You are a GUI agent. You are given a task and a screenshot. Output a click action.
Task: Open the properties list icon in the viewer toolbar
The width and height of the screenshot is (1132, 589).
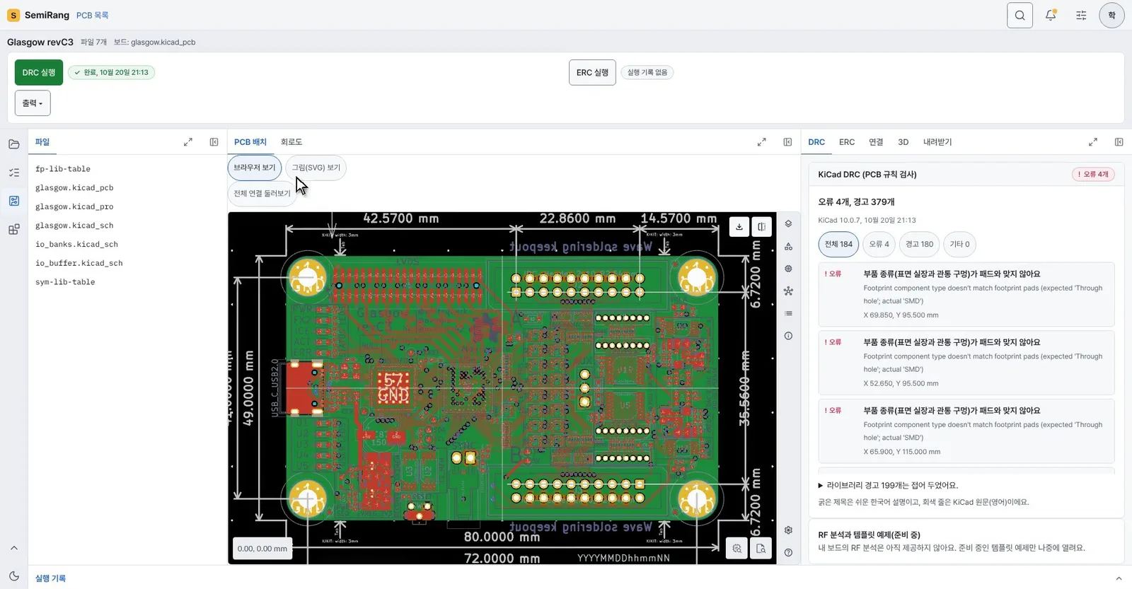(788, 313)
